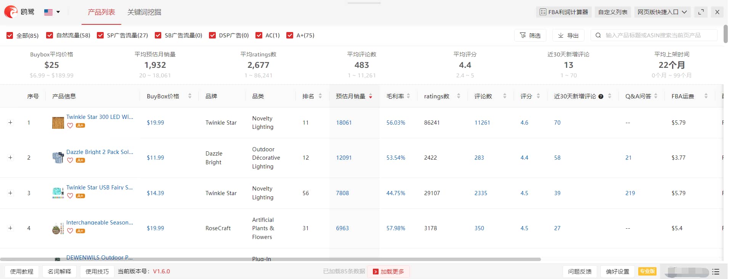Switch to the 关键词挖掘 tab
732x279 pixels.
144,12
